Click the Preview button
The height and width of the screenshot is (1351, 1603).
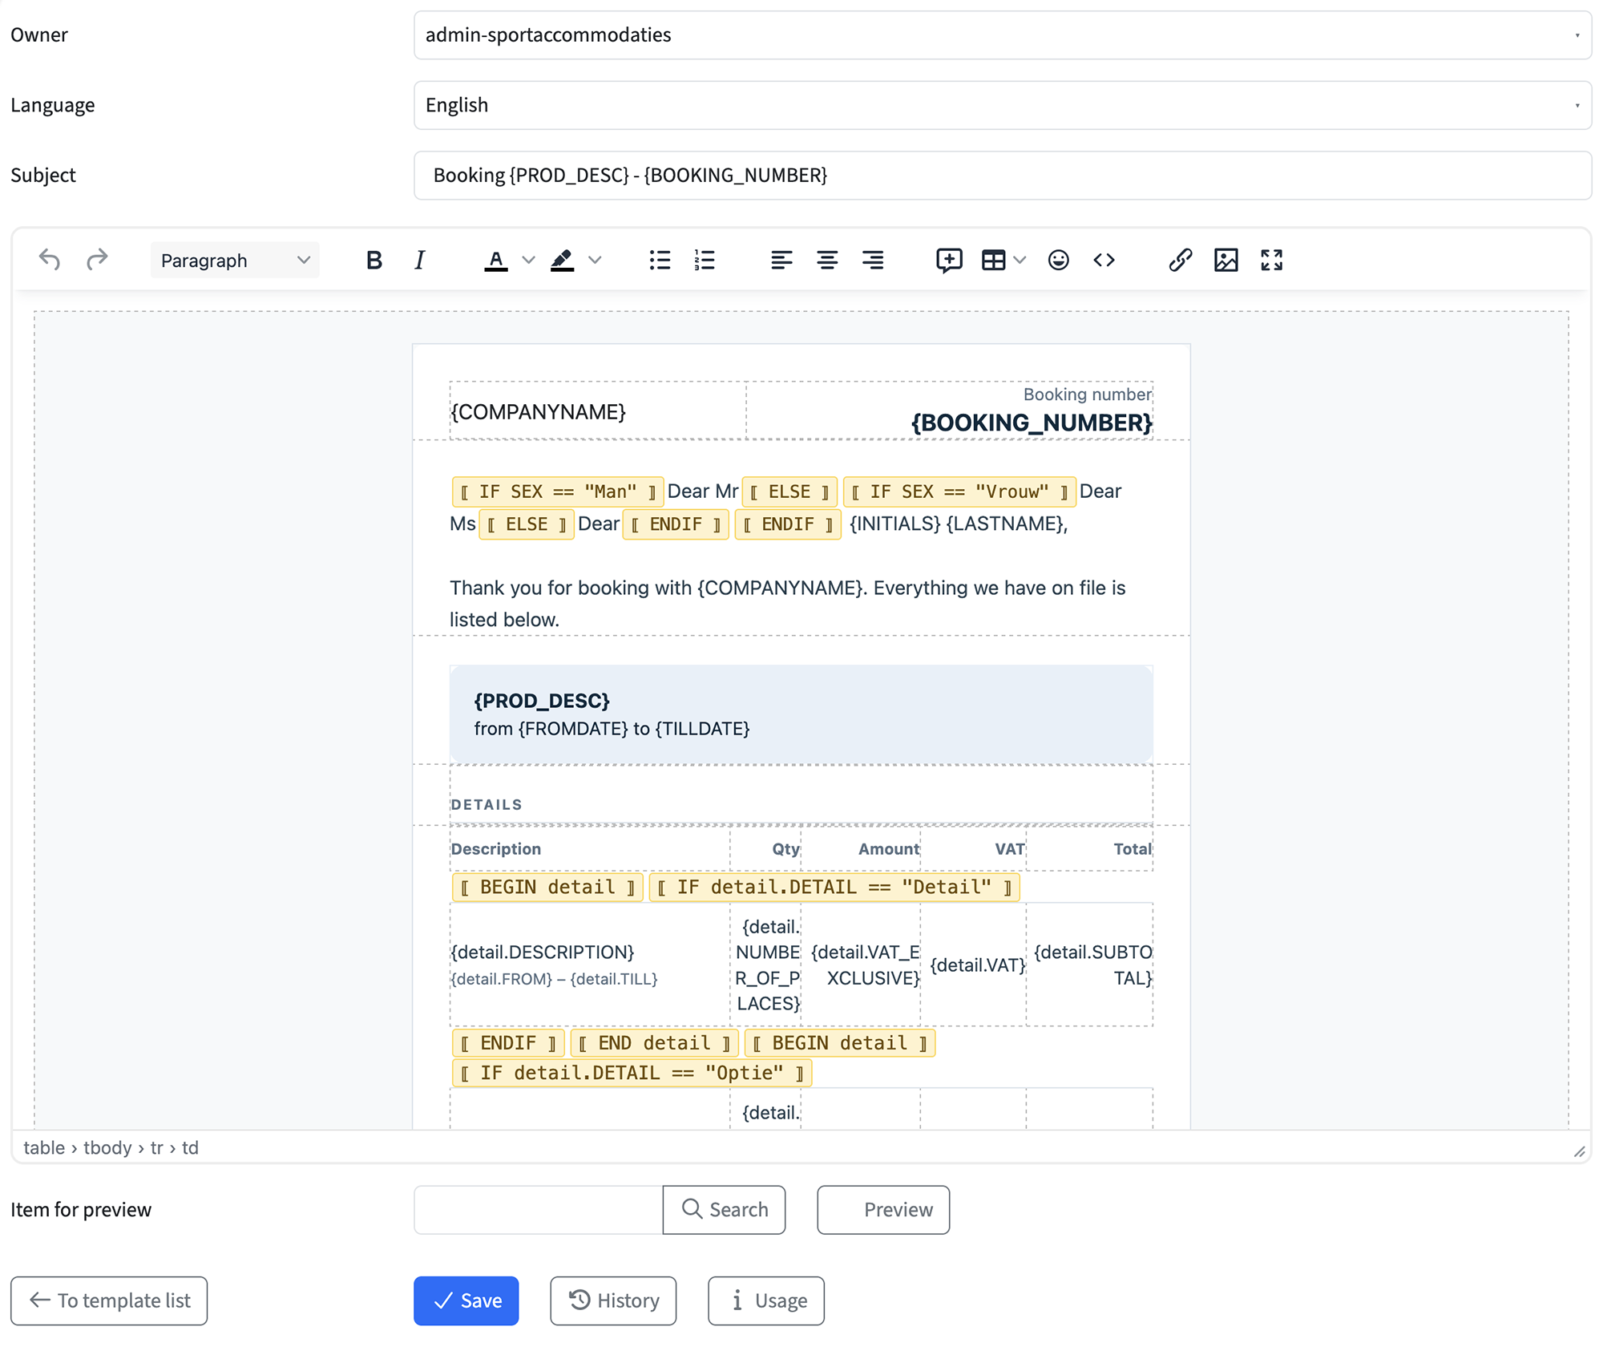tap(883, 1209)
